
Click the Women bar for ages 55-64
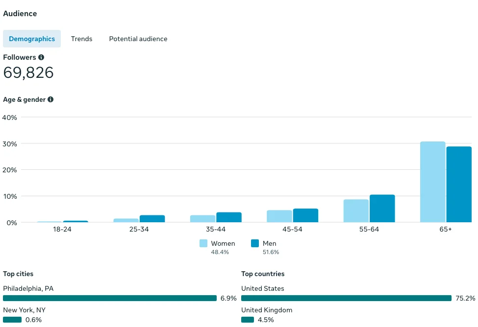[x=356, y=211]
